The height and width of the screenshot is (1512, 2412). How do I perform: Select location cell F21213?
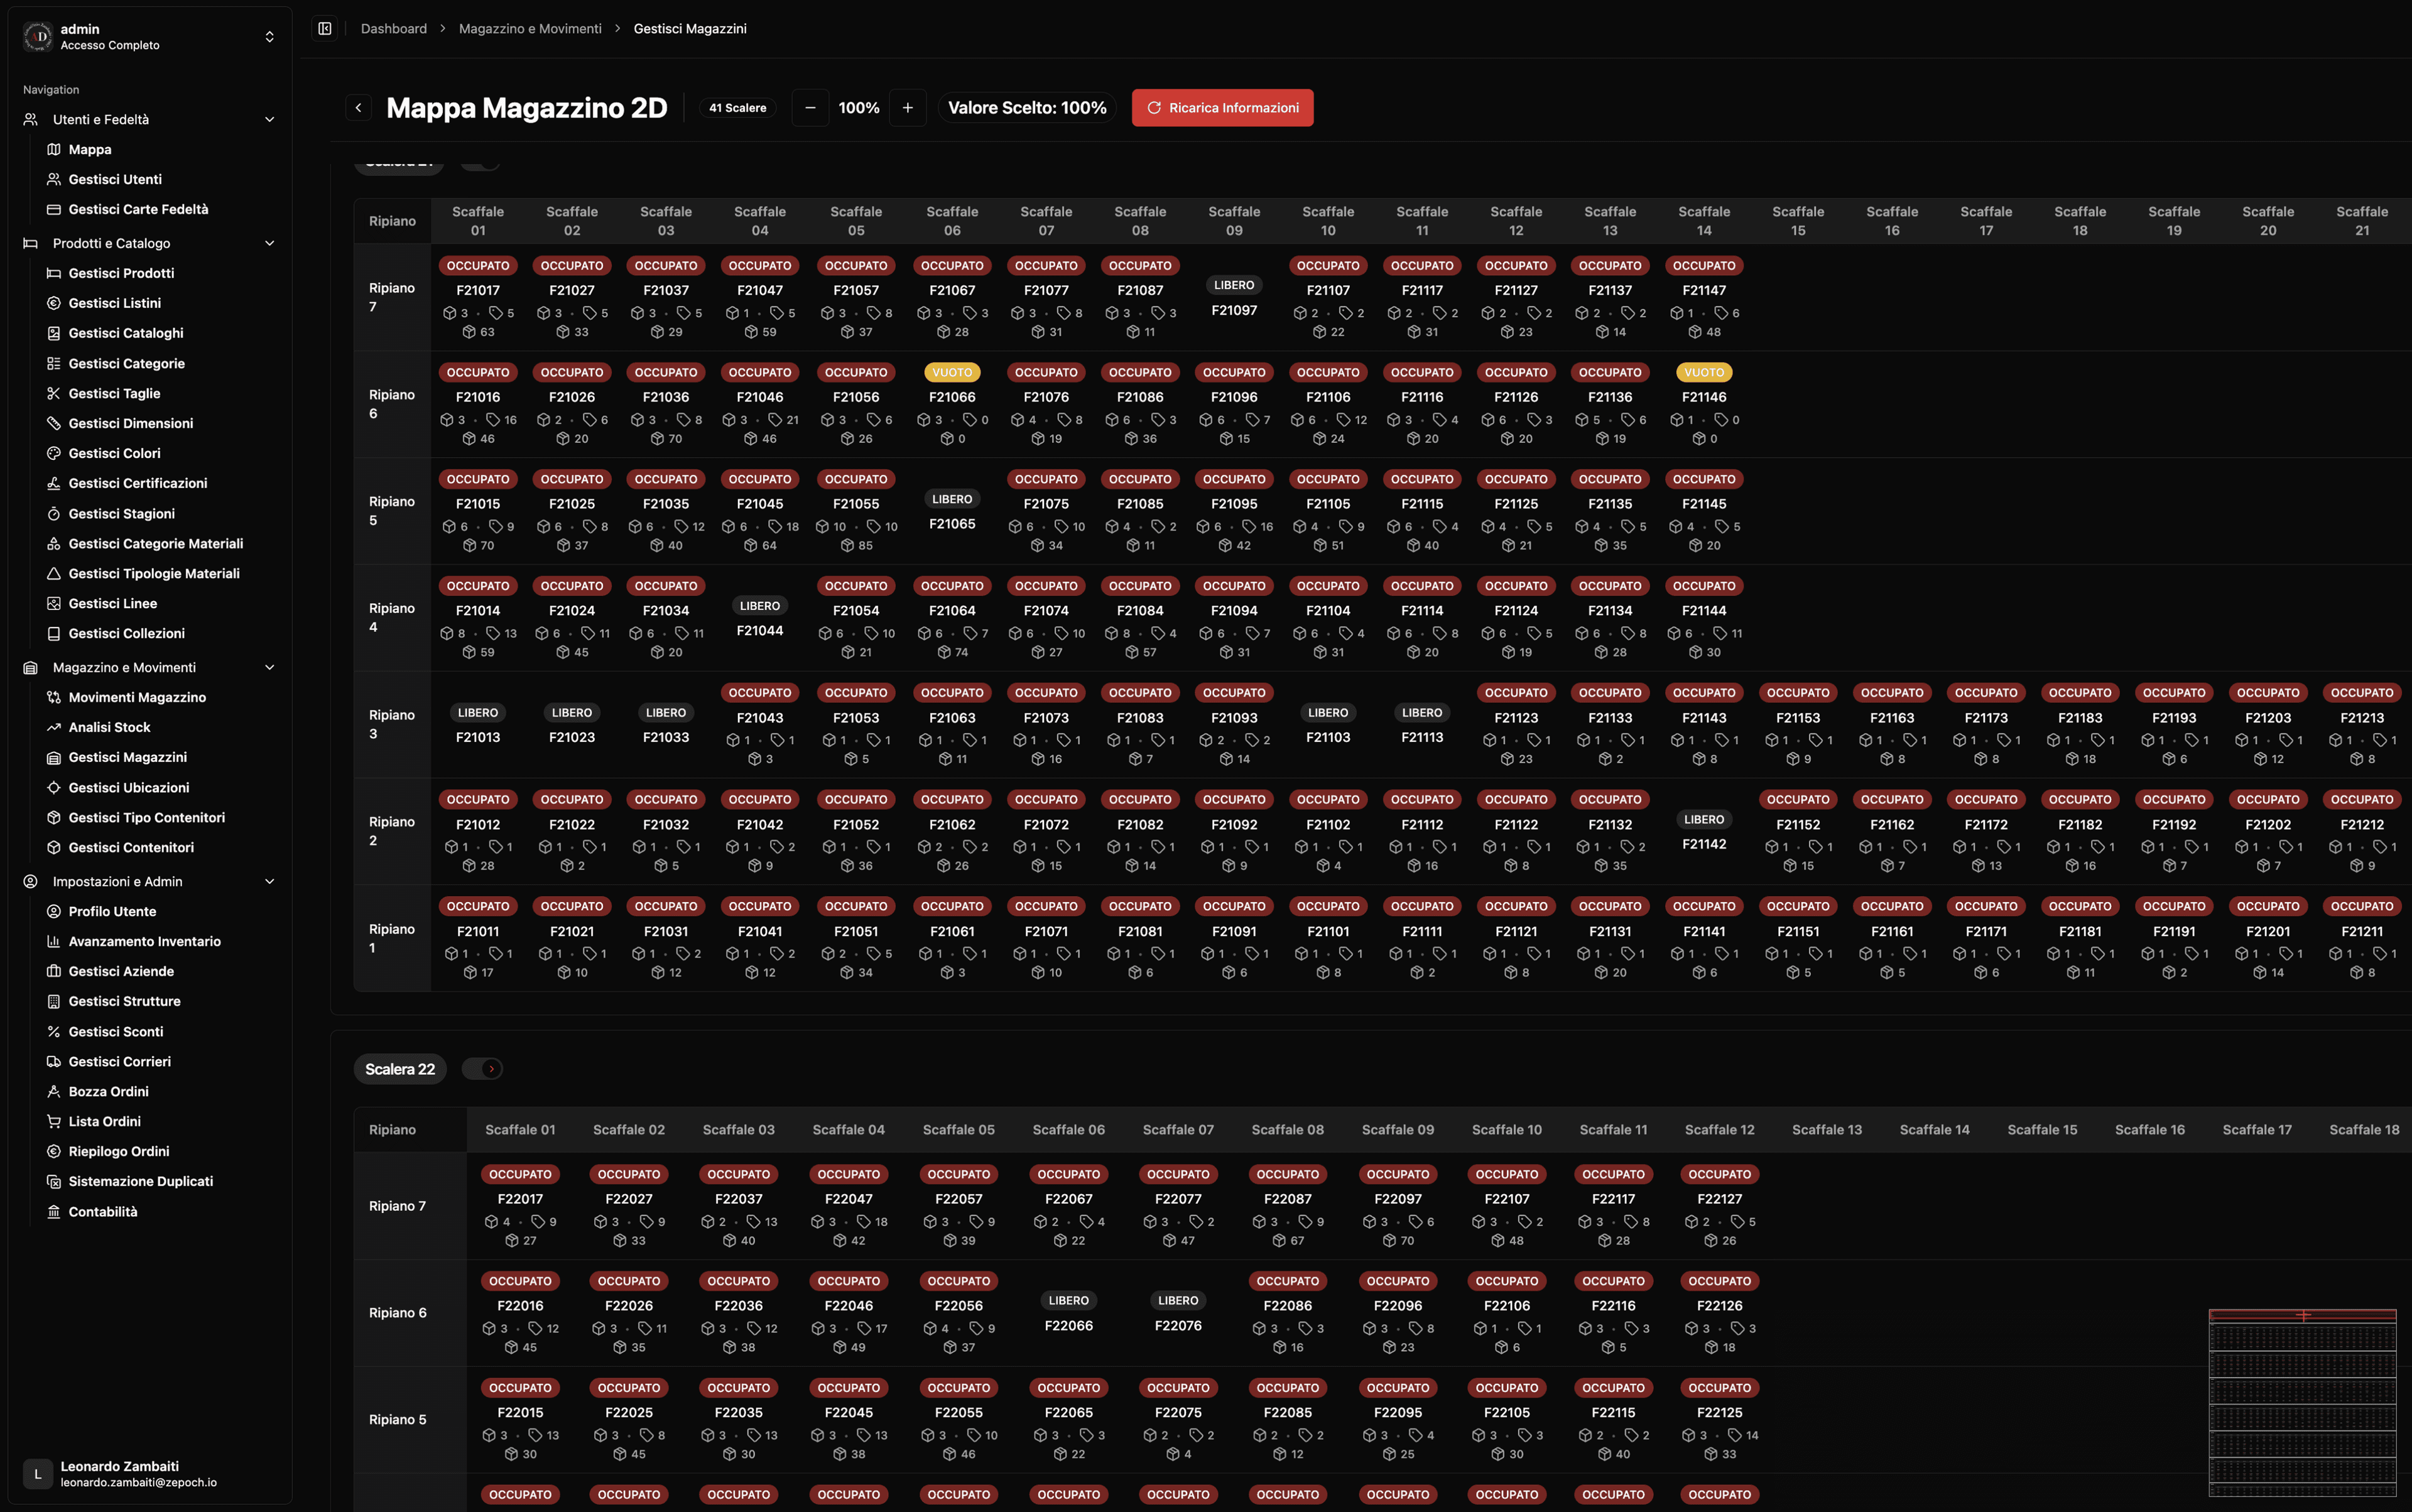[x=2362, y=725]
